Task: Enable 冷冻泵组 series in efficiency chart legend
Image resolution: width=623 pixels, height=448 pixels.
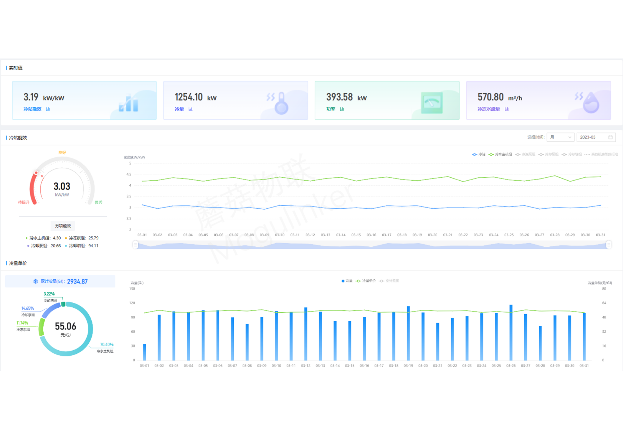Action: 525,154
